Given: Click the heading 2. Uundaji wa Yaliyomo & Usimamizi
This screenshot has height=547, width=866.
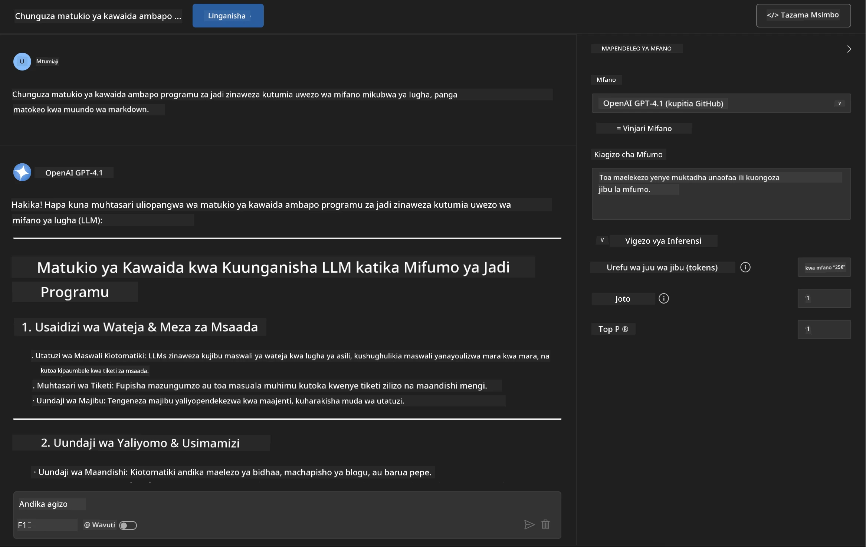Looking at the screenshot, I should click(141, 443).
